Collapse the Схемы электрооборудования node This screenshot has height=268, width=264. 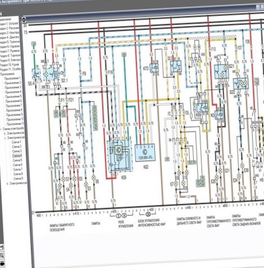coord(1,129)
